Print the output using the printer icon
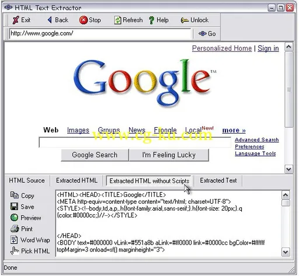This screenshot has width=299, height=276. coord(15,229)
